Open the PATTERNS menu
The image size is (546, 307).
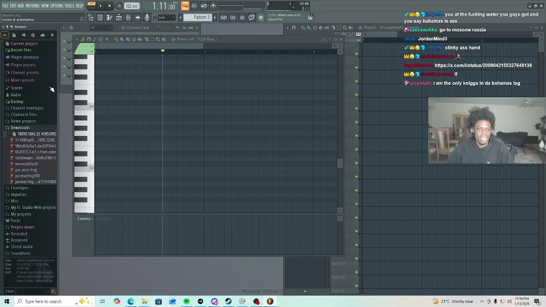pos(32,6)
